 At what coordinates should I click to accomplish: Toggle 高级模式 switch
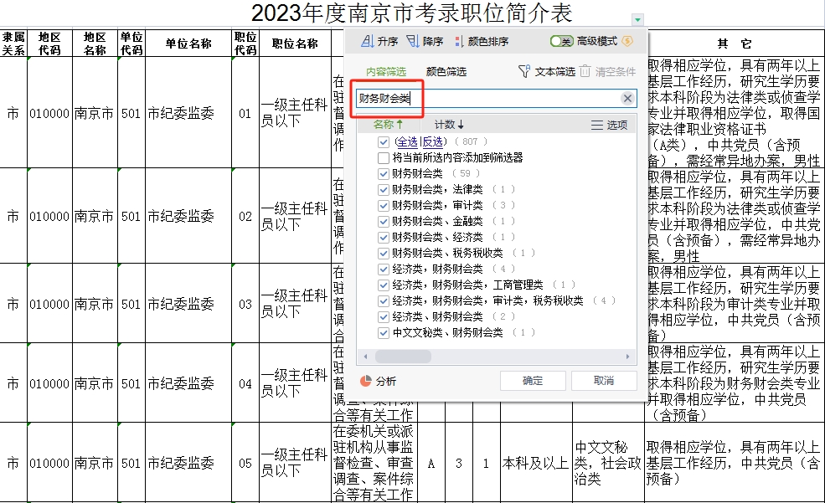561,41
